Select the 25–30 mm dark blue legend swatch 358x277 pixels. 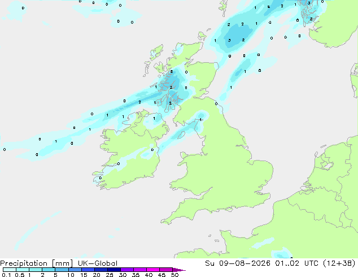114,270
